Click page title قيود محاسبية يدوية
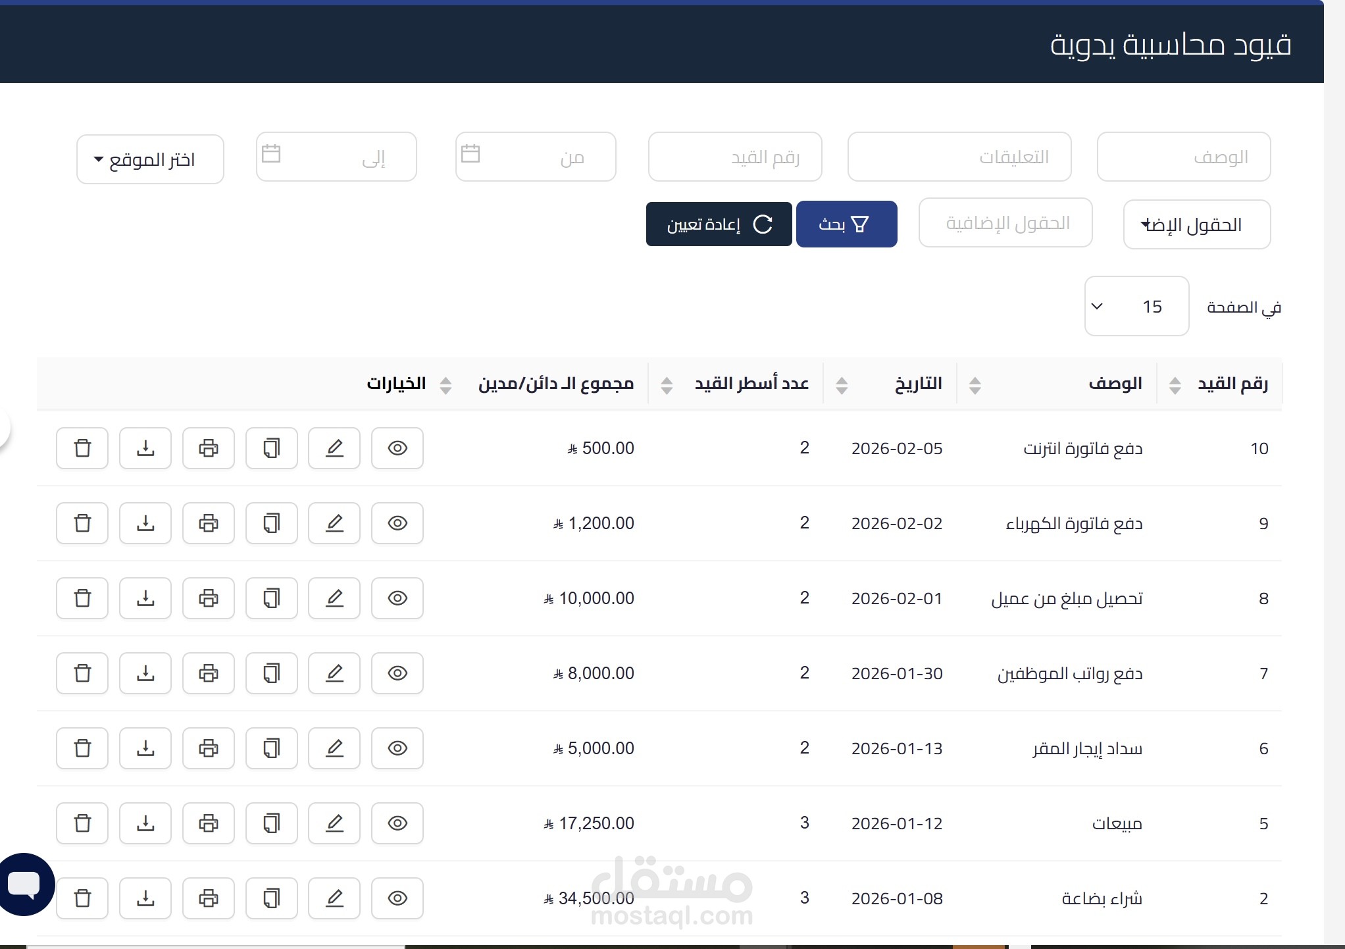Screen dimensions: 1345x949 click(1171, 45)
